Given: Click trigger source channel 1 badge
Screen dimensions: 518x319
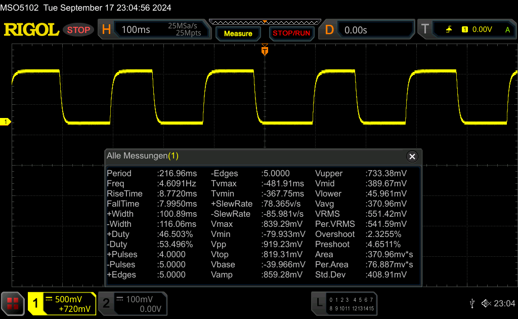Looking at the screenshot, I should (x=465, y=30).
